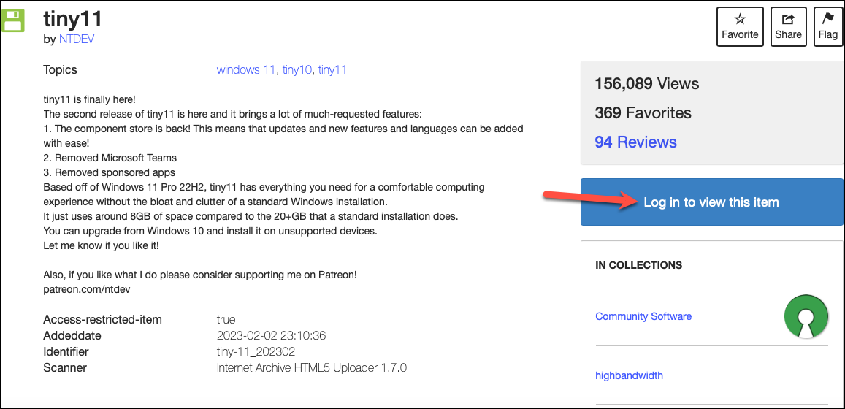Image resolution: width=845 pixels, height=409 pixels.
Task: Open the windows 11 topic link
Action: (x=245, y=70)
